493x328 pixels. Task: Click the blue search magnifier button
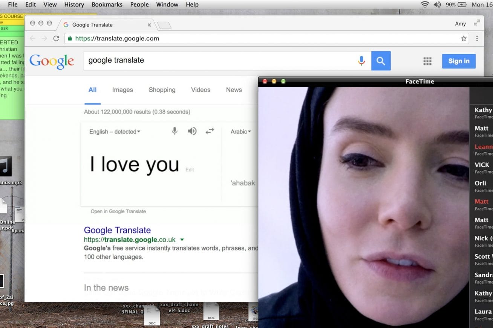(381, 61)
